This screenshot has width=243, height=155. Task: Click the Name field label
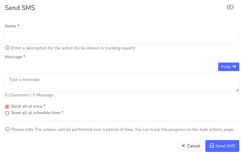coord(11,26)
